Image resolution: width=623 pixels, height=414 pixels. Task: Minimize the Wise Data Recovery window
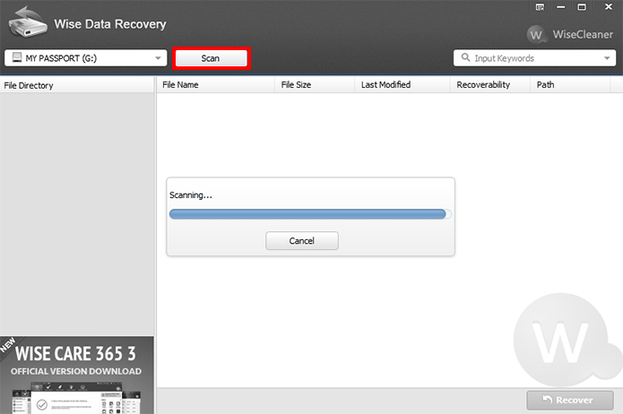click(x=560, y=7)
